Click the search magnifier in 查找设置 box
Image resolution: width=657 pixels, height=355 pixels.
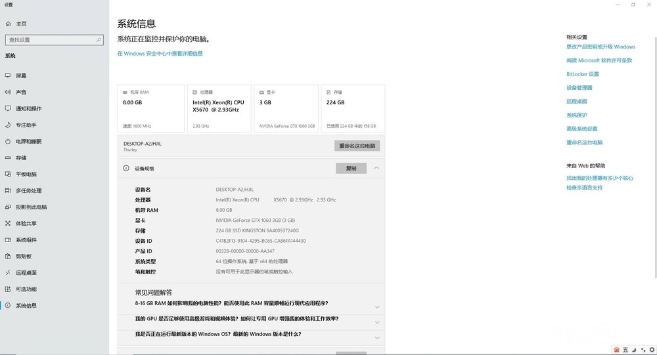[x=99, y=40]
